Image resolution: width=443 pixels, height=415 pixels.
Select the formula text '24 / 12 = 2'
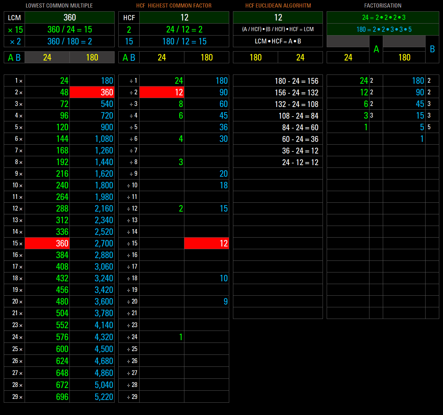point(184,29)
